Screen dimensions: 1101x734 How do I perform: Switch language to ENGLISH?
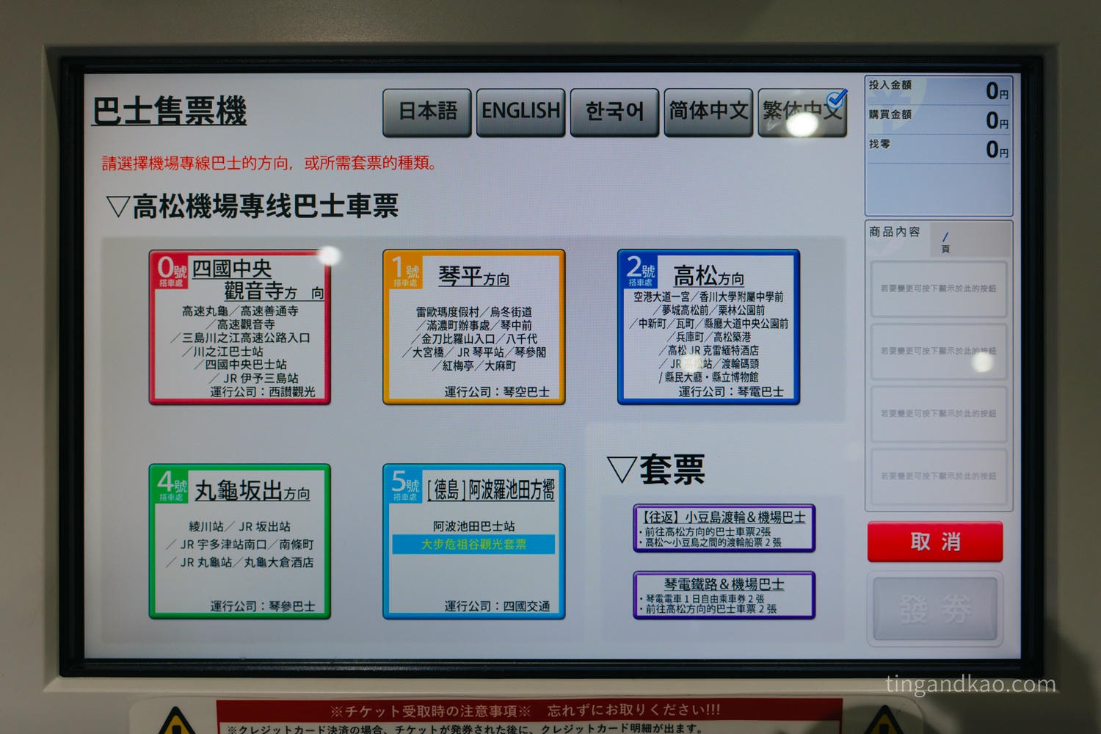(x=521, y=112)
